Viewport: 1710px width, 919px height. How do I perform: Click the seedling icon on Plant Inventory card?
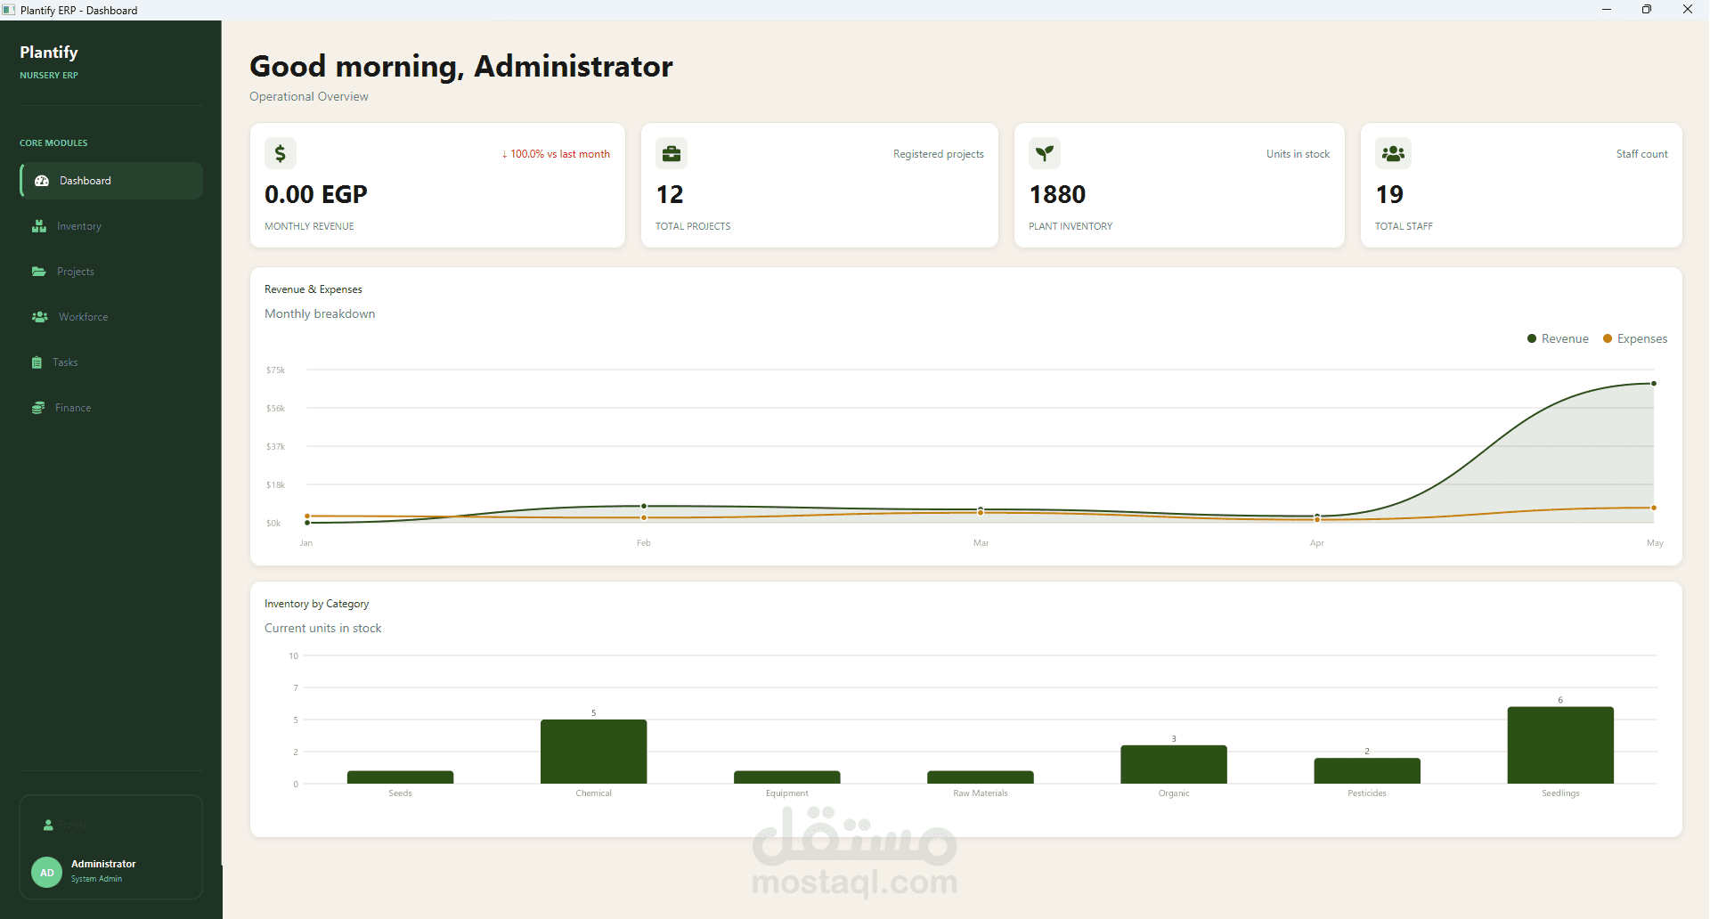[1045, 153]
